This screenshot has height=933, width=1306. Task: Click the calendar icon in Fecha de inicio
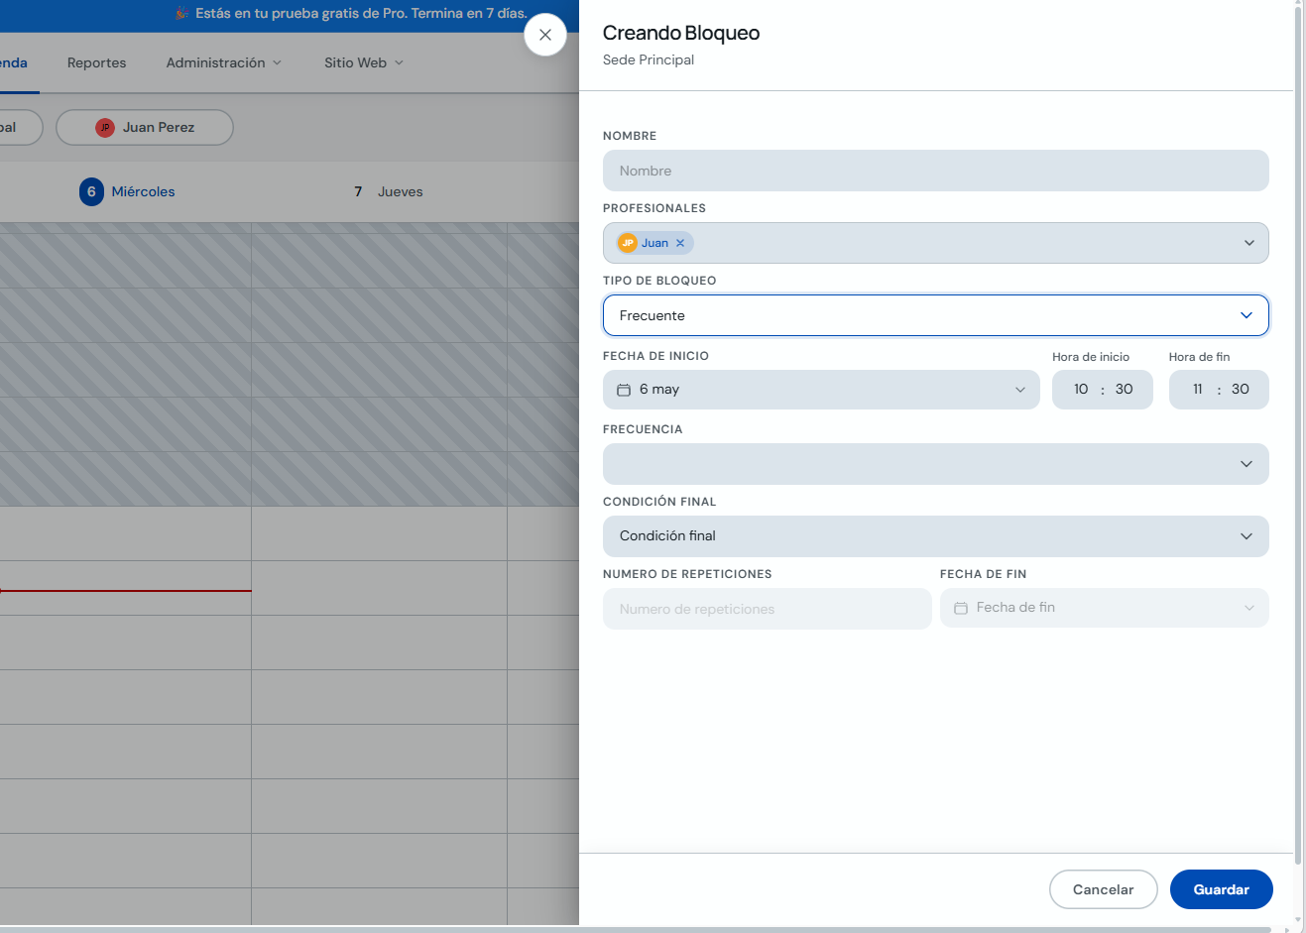pyautogui.click(x=624, y=390)
